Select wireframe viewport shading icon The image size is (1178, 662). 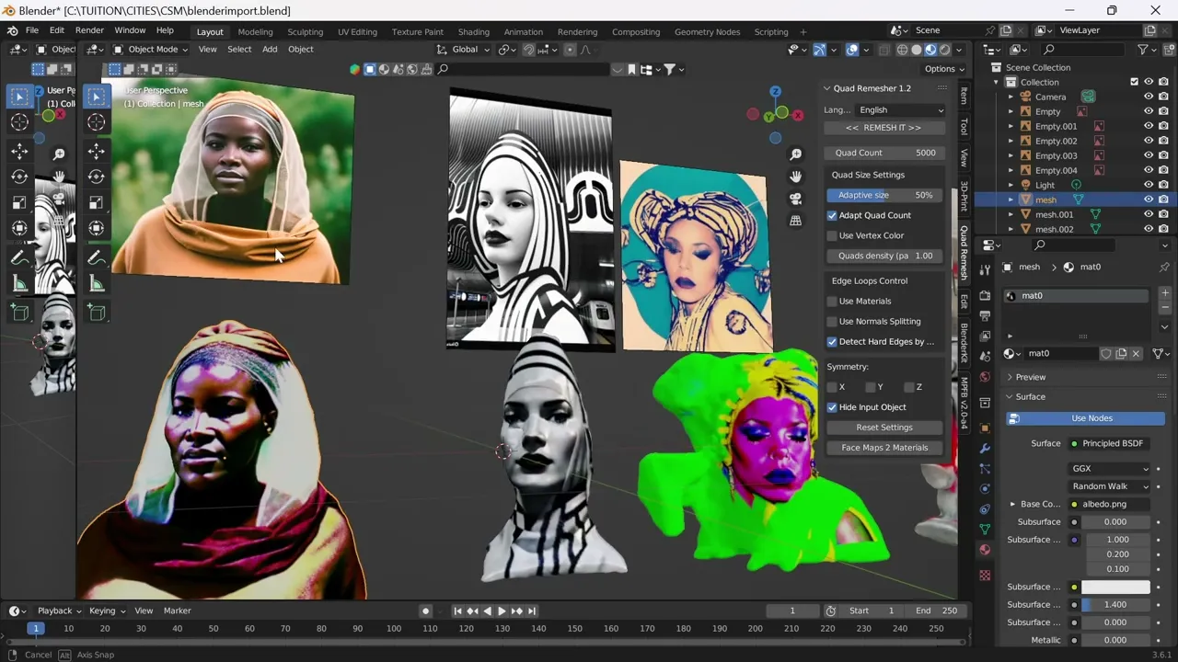click(x=902, y=50)
